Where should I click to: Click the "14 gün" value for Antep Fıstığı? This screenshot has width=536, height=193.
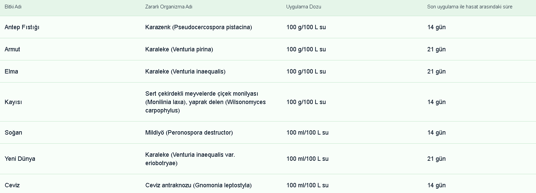(436, 27)
